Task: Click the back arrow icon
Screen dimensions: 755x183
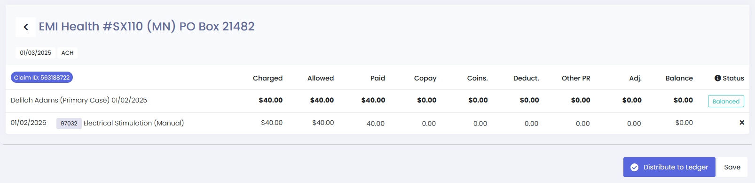Action: [x=26, y=27]
